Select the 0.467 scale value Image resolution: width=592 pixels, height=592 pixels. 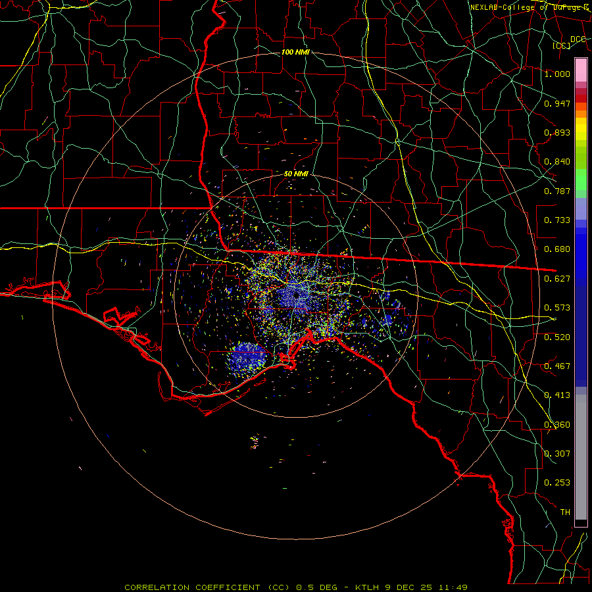tap(557, 366)
